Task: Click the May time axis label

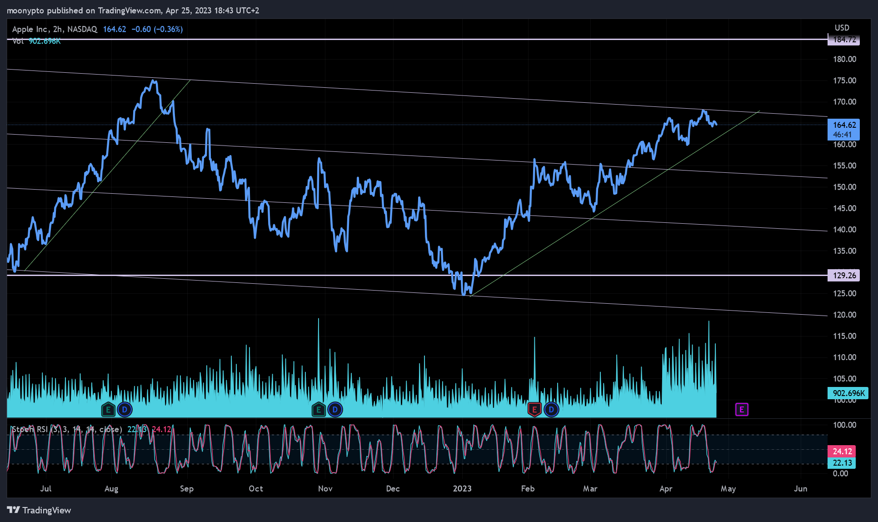Action: 728,488
